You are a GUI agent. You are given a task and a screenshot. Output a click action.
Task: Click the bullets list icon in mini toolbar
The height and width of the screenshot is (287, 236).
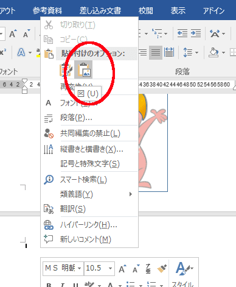pos(130,284)
